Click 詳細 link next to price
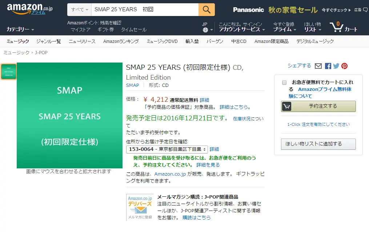Screen dimensions: 369x232 pos(204,100)
